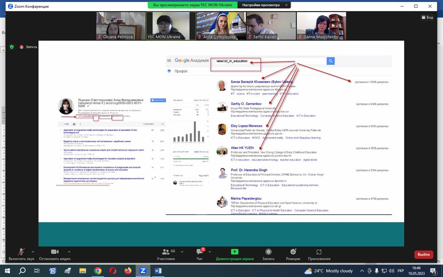The height and width of the screenshot is (277, 443).
Task: Open Настройки просмотра dropdown at top
Action: click(260, 5)
